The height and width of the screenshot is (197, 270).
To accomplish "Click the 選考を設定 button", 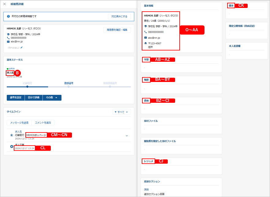I will point(16,98).
